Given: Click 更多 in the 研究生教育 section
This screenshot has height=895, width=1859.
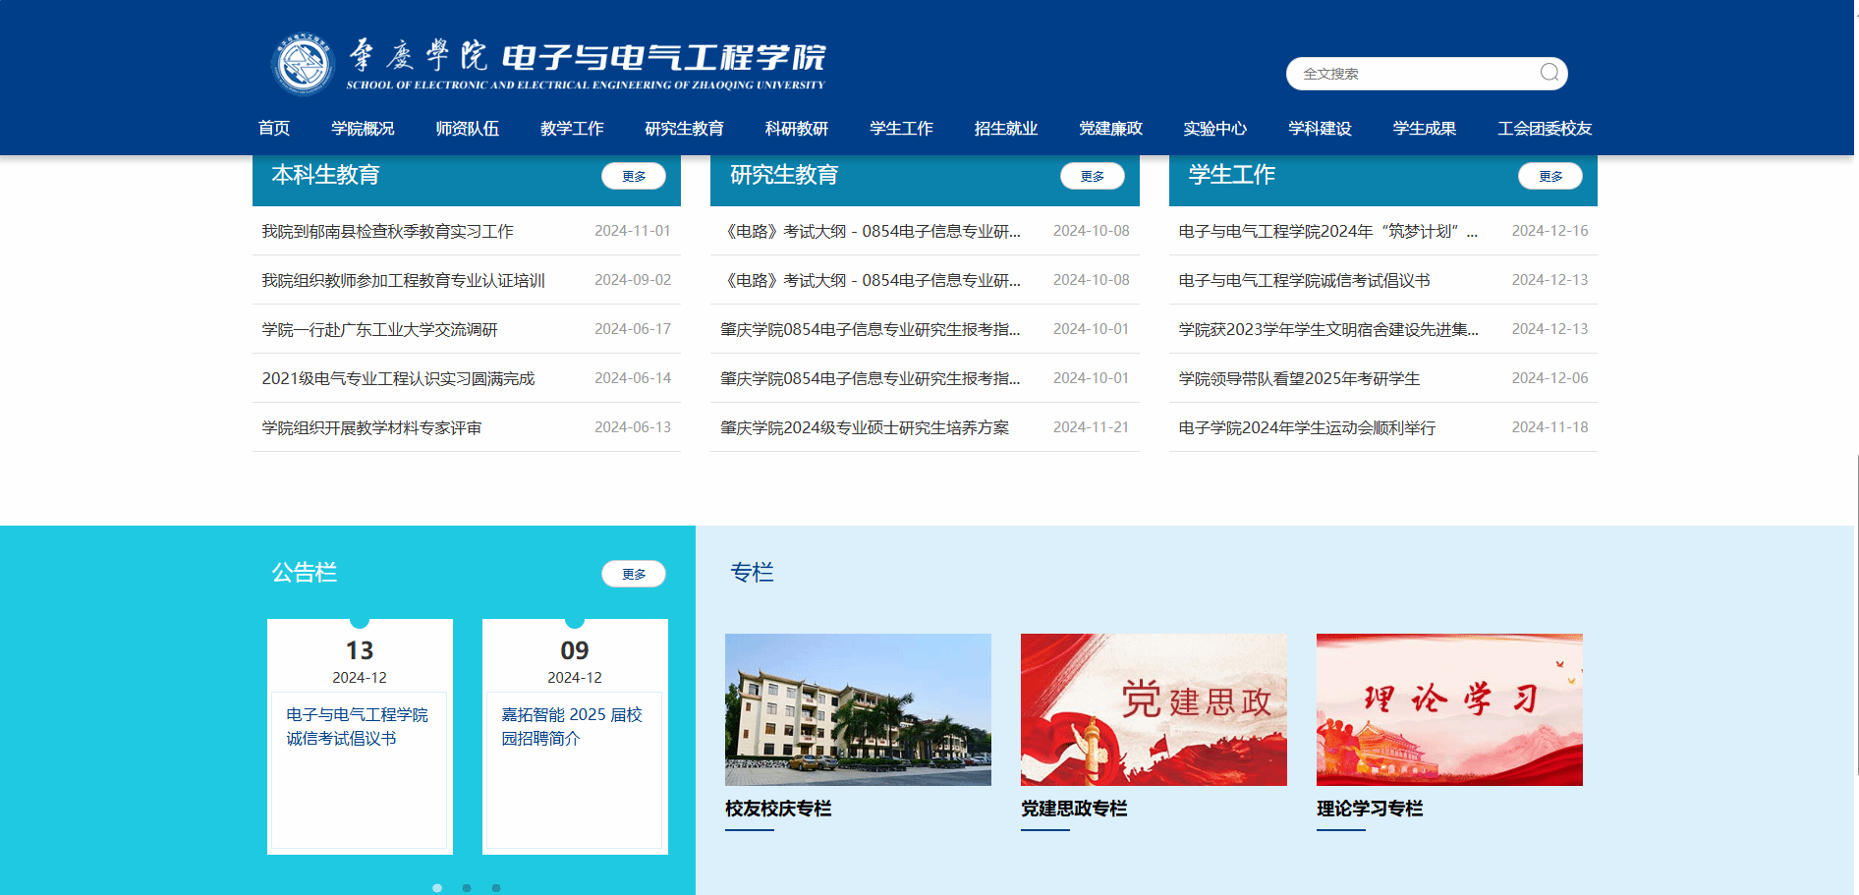Looking at the screenshot, I should (x=1092, y=177).
